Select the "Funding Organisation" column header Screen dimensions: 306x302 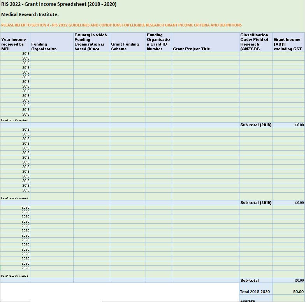tap(52, 42)
